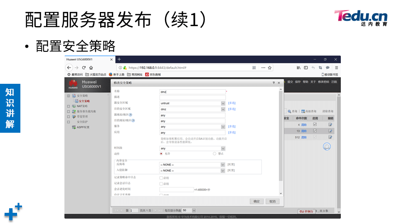Click the 确定 button
This screenshot has width=399, height=224.
click(256, 202)
